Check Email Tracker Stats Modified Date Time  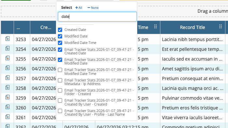pyautogui.click(x=60, y=70)
